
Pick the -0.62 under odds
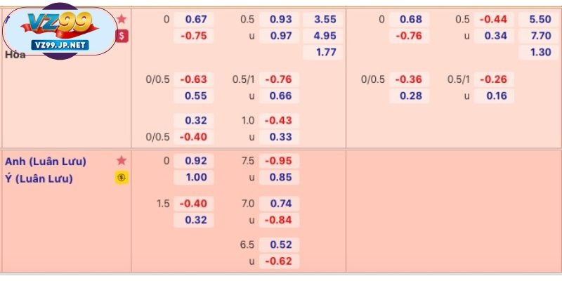[280, 261]
